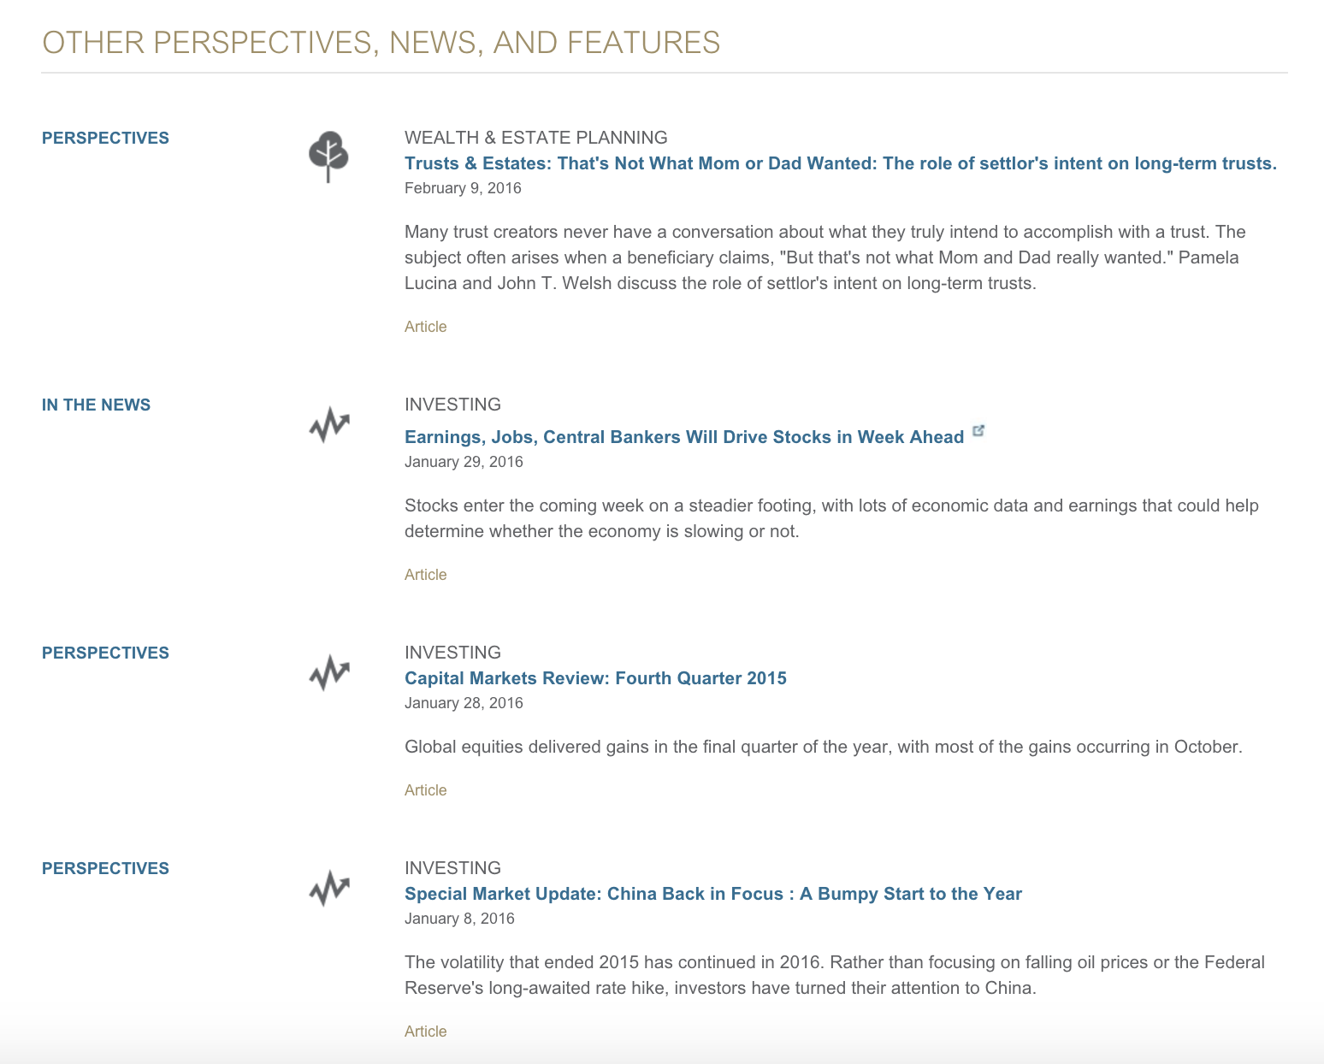This screenshot has width=1324, height=1064.
Task: Click Article link under Trusts & Estates summary
Action: point(425,327)
